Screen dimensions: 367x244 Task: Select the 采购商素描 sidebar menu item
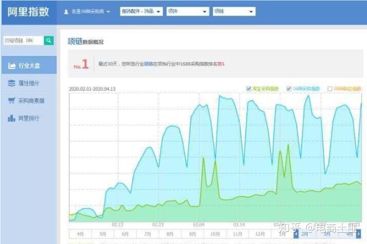(x=29, y=101)
